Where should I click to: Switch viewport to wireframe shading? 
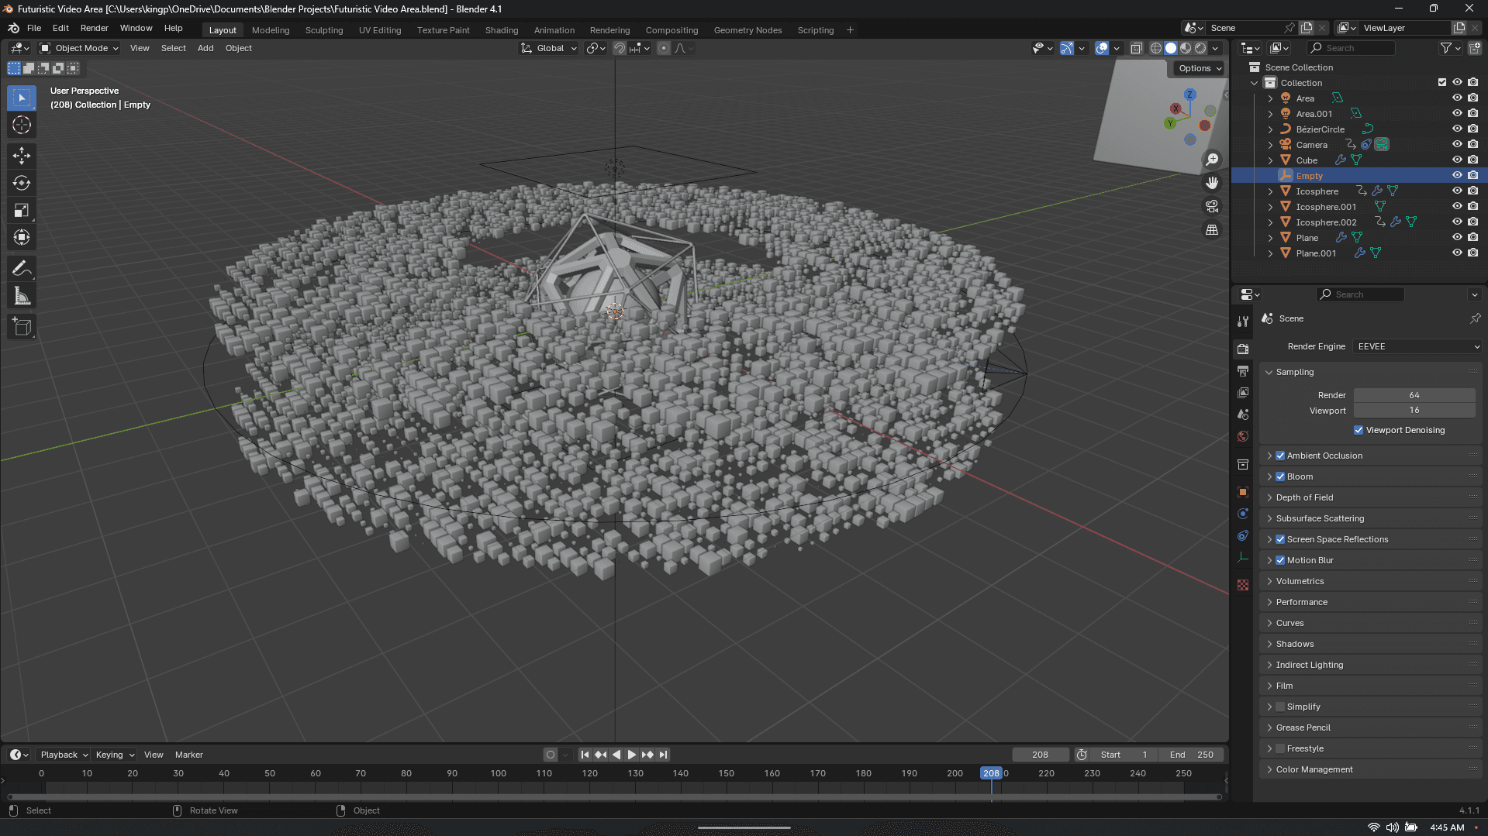pyautogui.click(x=1156, y=48)
